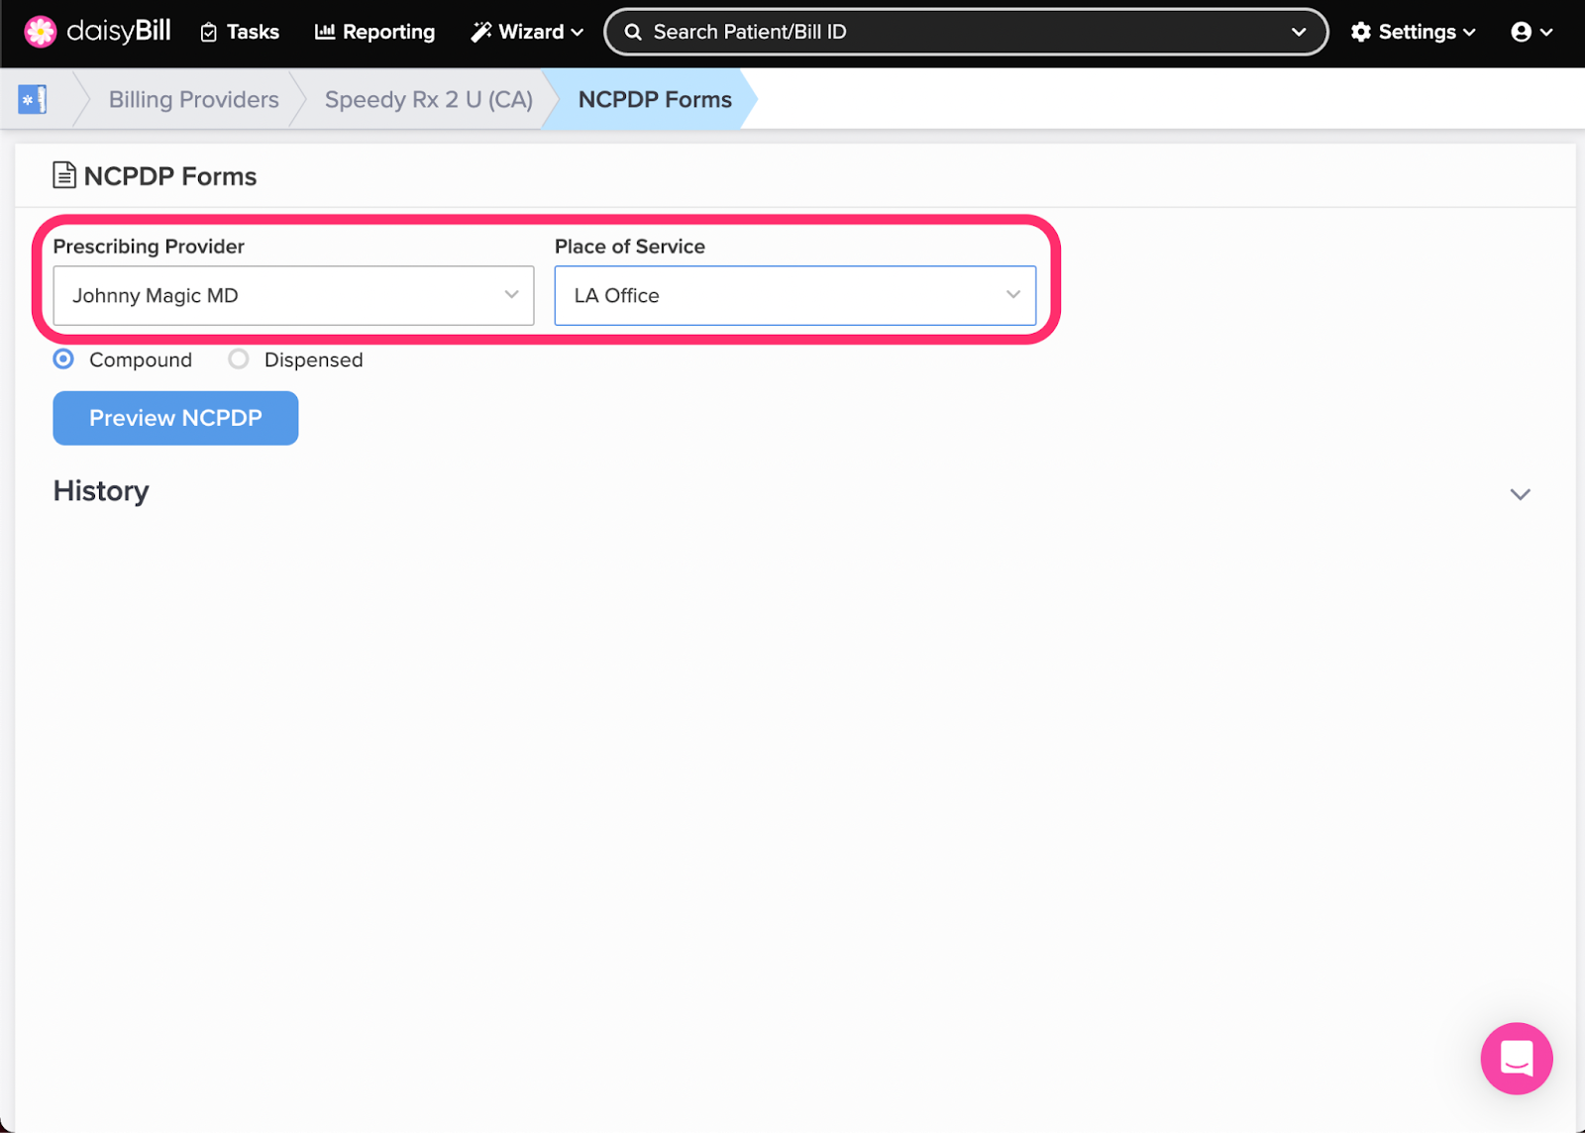Image resolution: width=1585 pixels, height=1133 pixels.
Task: Expand the search bar dropdown arrow
Action: coord(1299,32)
